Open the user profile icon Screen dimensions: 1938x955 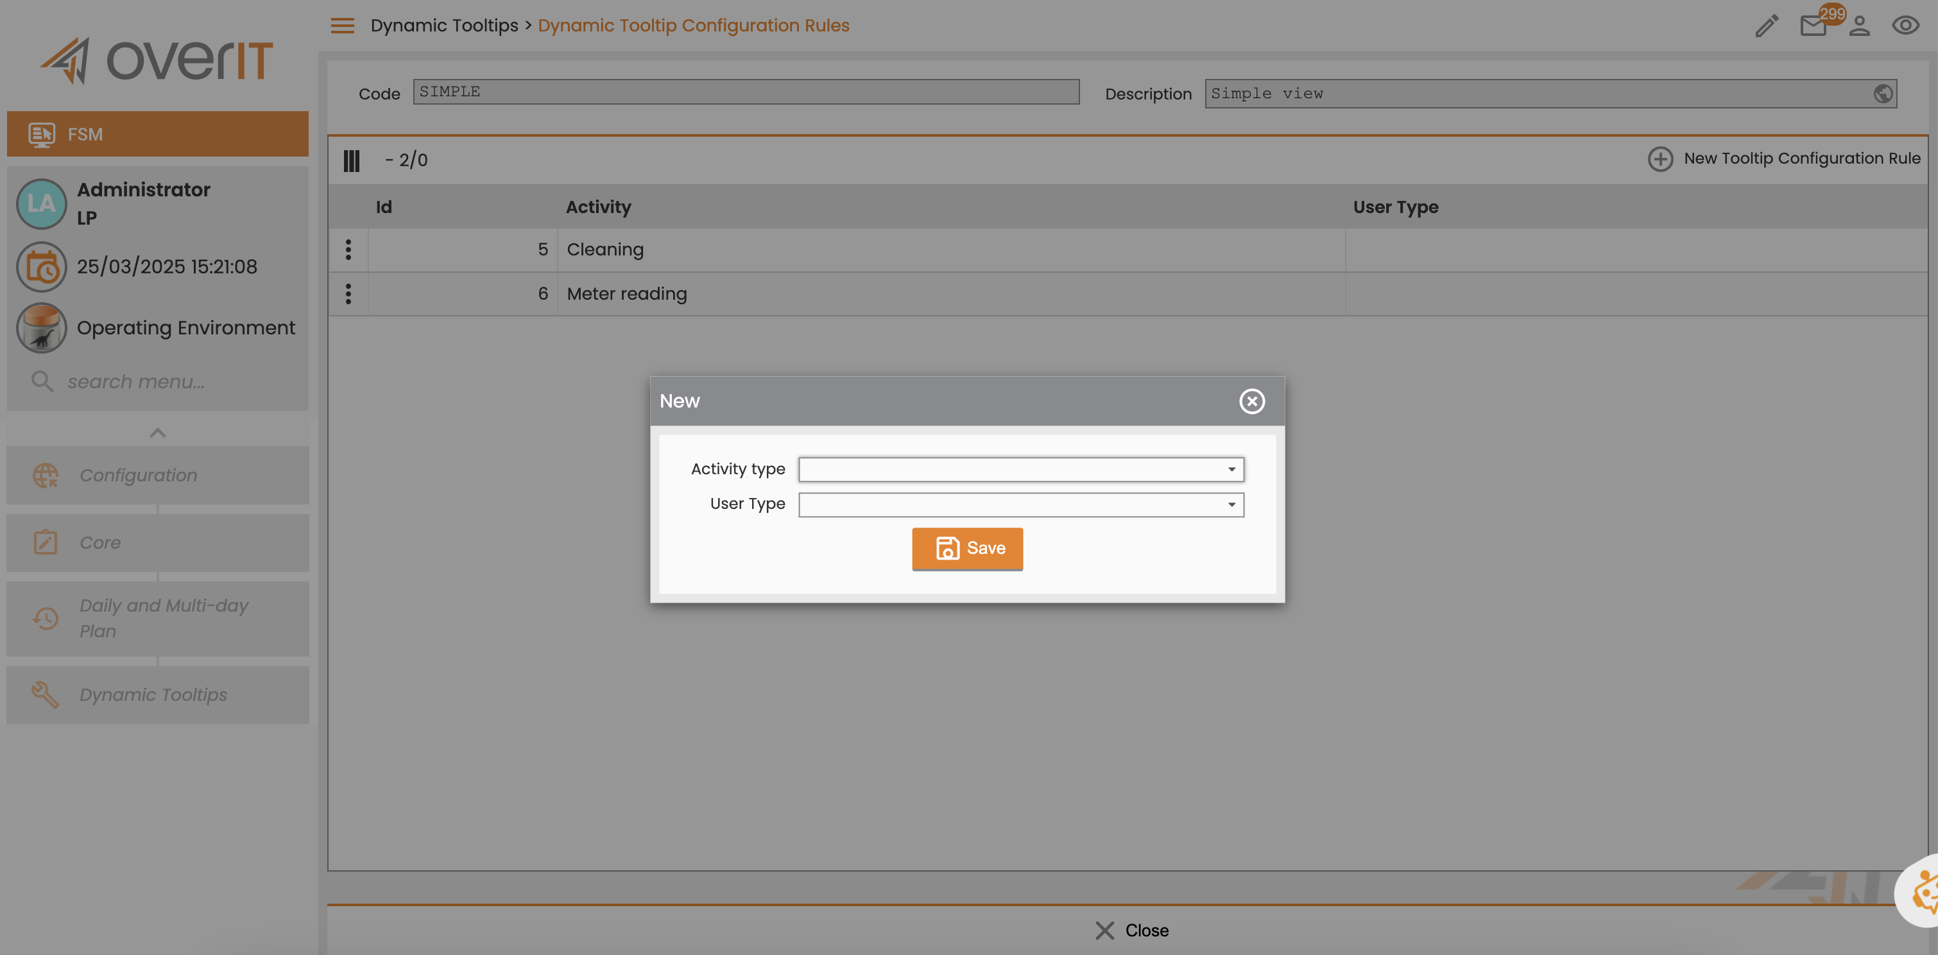(1859, 26)
